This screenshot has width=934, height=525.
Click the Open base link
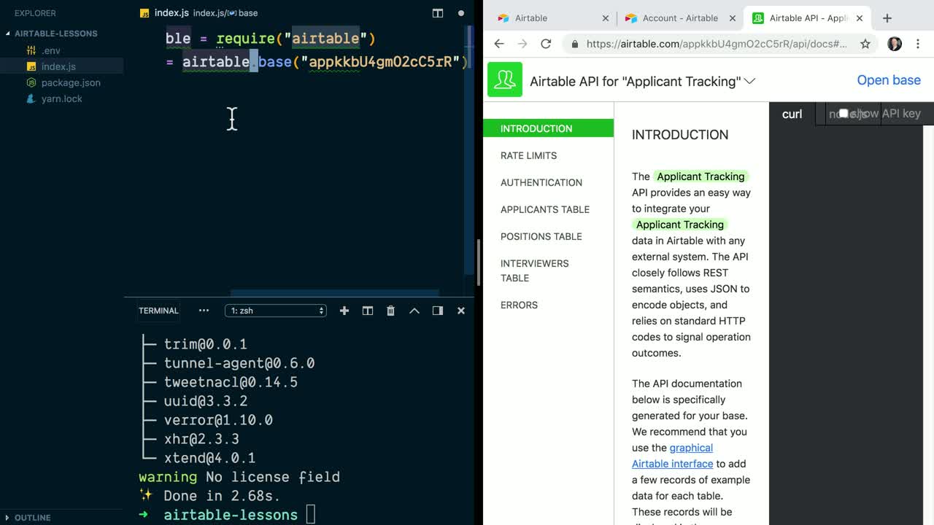[x=889, y=80]
